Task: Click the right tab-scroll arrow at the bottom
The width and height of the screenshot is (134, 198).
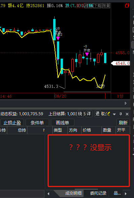Action: (x=126, y=194)
